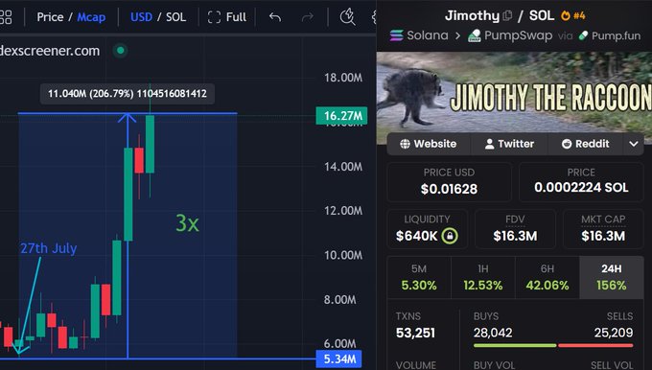The width and height of the screenshot is (652, 370).
Task: Click the measurement tooltip 11.040M (206.79%)
Action: point(128,94)
